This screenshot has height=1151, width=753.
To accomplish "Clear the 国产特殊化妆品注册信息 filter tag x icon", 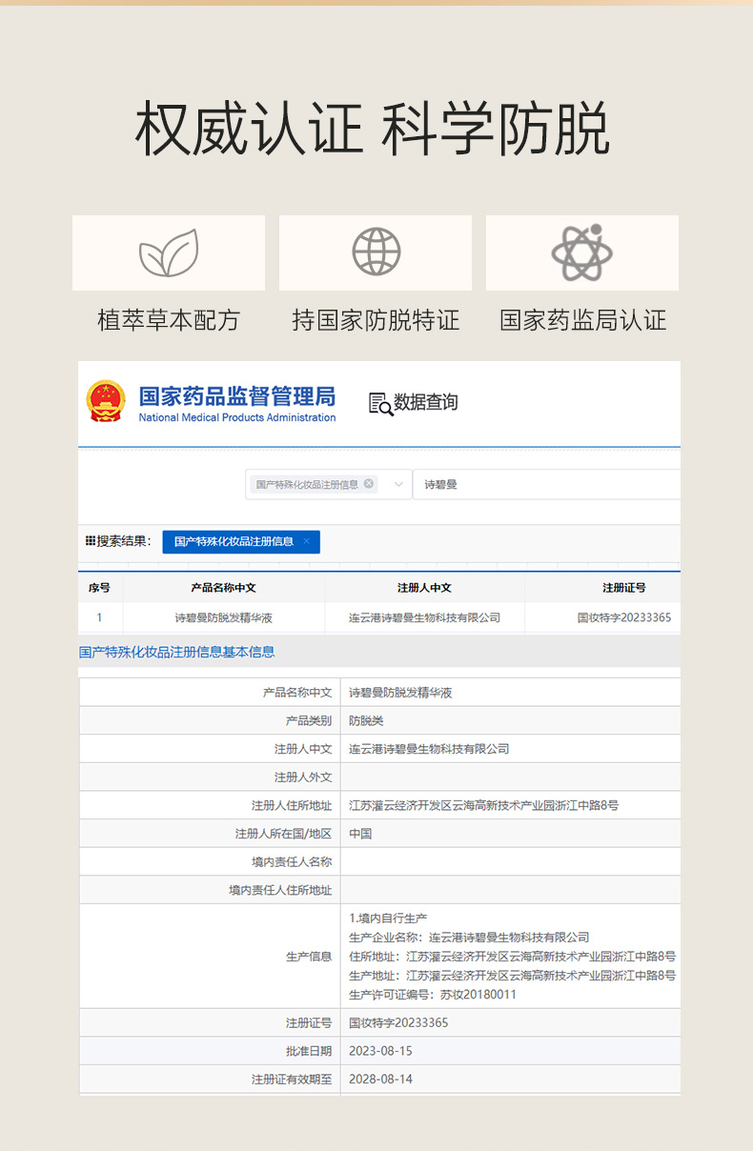I will (369, 484).
